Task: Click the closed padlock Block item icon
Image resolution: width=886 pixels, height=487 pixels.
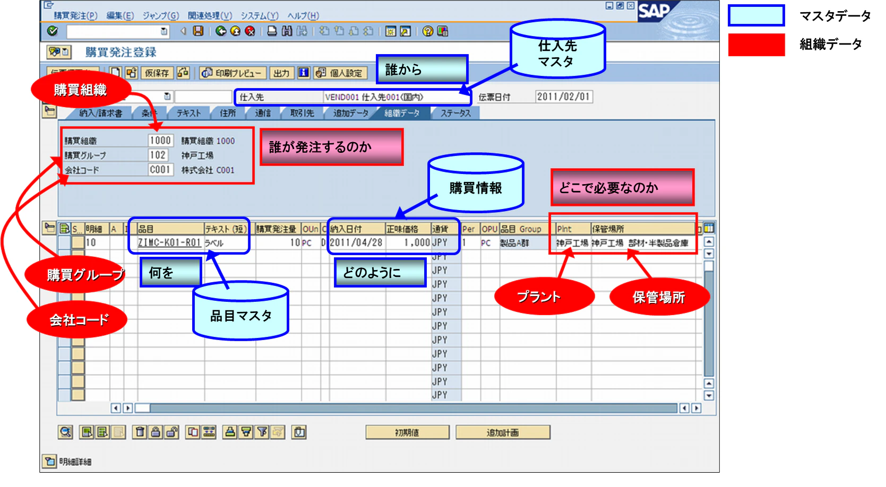Action: pos(156,432)
